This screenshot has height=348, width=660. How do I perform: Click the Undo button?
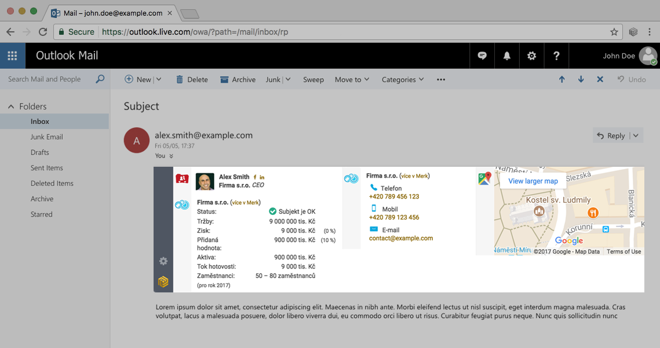coord(632,79)
